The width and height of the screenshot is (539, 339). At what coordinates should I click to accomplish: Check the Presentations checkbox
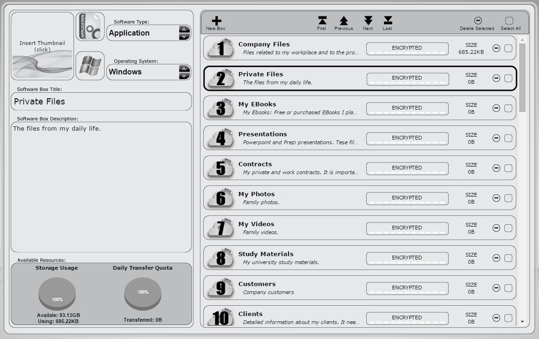(508, 138)
